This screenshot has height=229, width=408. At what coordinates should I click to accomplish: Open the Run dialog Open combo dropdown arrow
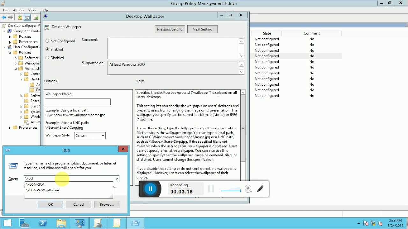117,179
